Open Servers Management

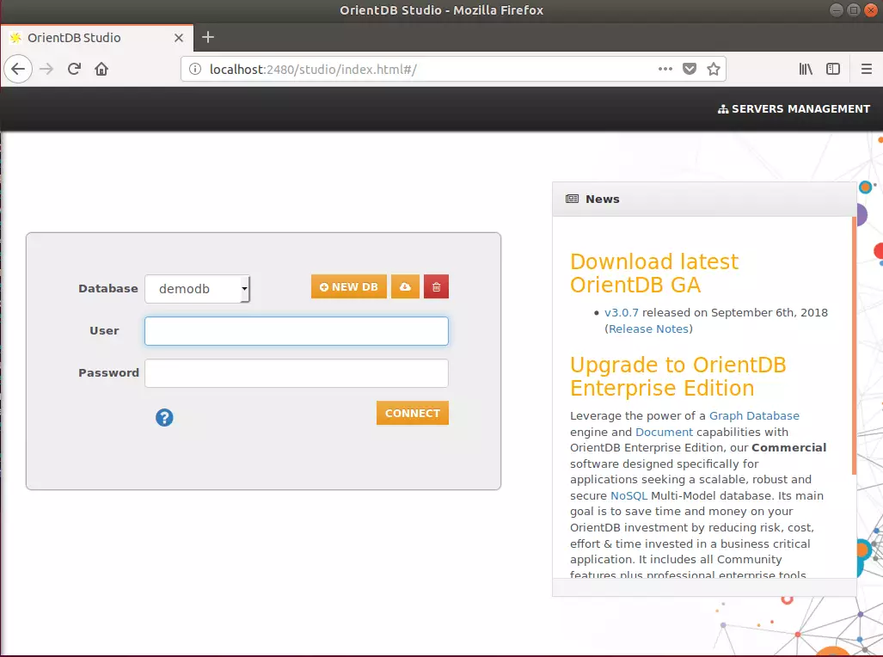[794, 108]
